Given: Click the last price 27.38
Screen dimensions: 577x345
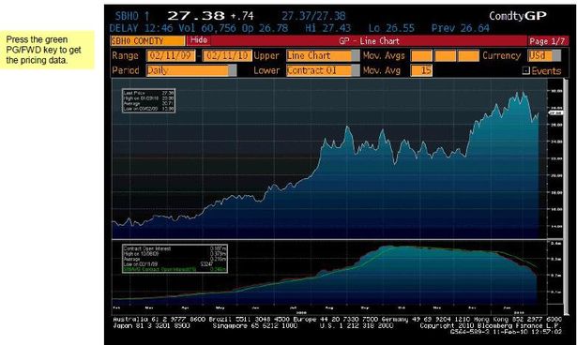Looking at the screenshot, I should [195, 15].
